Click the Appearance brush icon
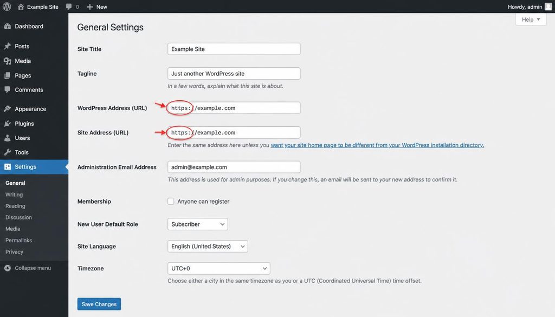The height and width of the screenshot is (317, 555). point(8,109)
